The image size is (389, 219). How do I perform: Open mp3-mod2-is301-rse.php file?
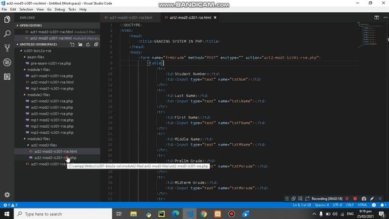pos(52,133)
